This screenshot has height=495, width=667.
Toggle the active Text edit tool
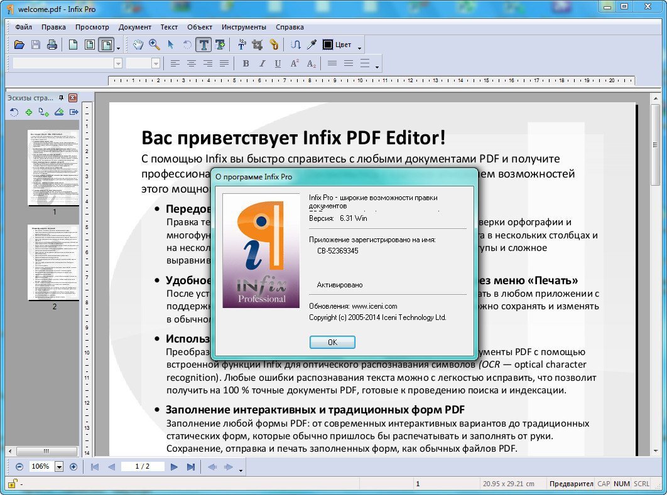tap(203, 45)
